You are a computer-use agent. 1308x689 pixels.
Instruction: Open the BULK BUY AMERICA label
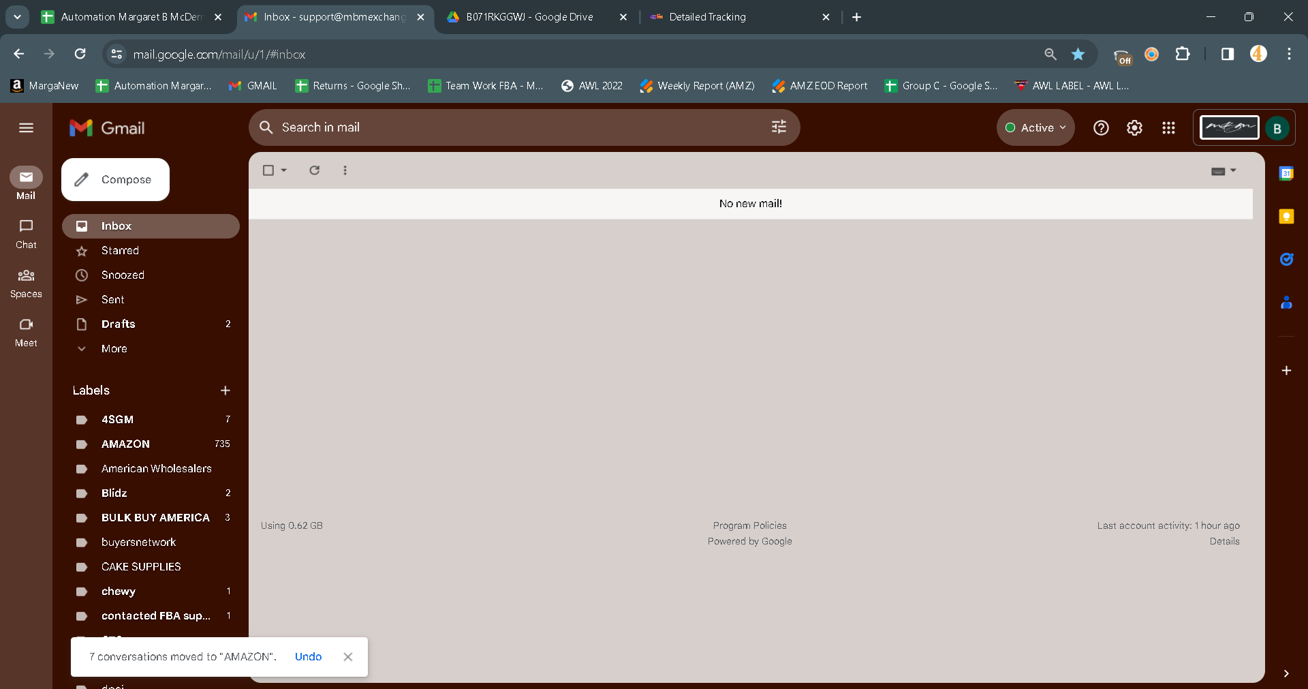(151, 518)
